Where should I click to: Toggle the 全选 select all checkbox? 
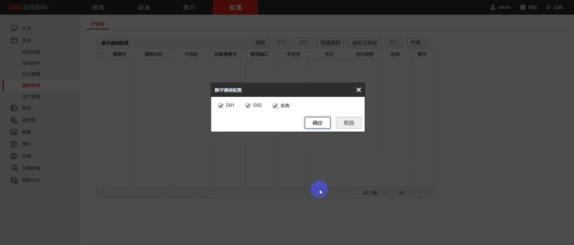pos(275,106)
